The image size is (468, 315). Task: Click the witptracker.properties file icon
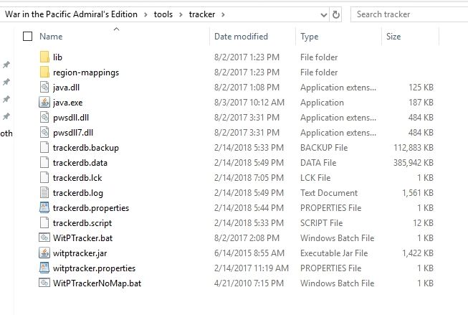coord(44,268)
